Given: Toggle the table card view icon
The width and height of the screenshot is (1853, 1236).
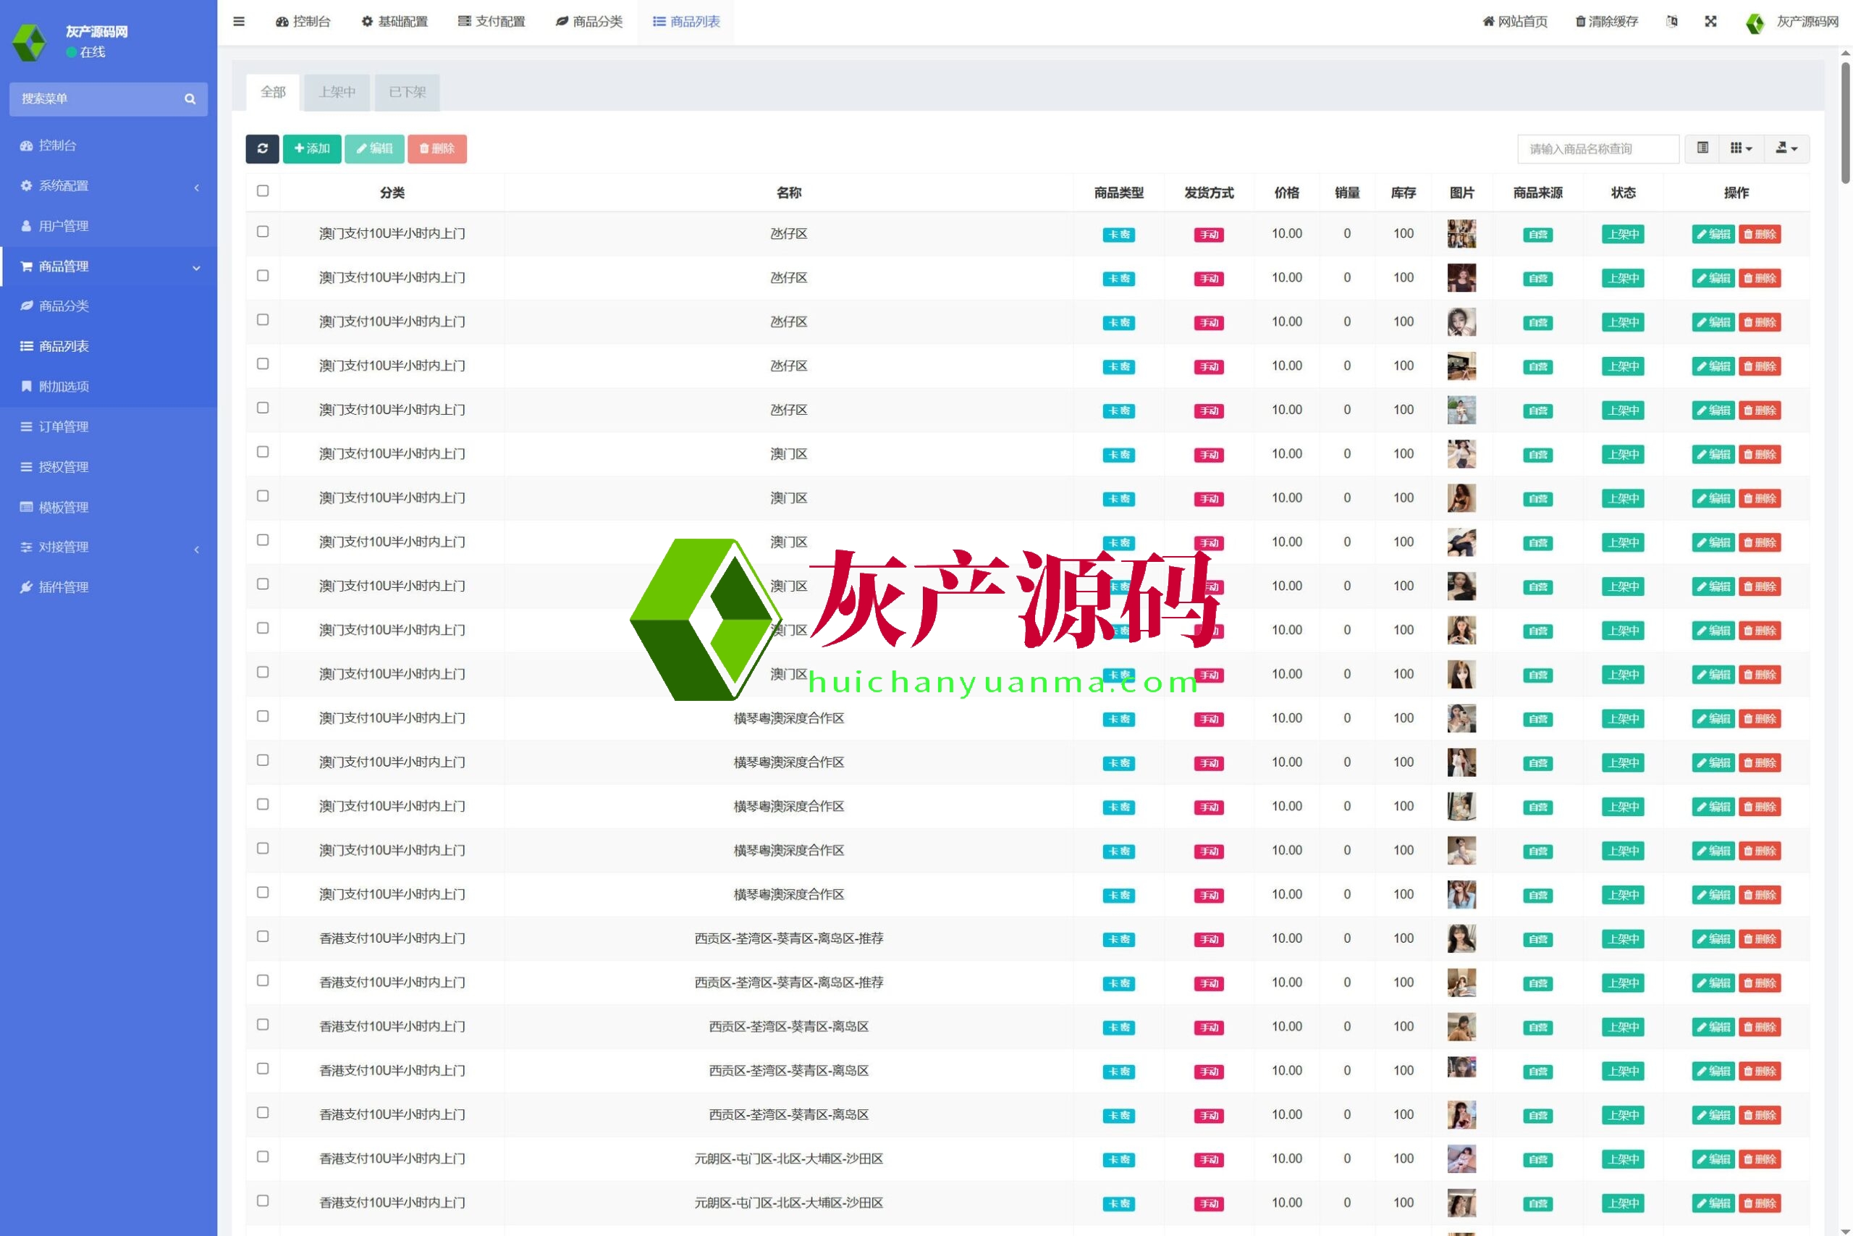Looking at the screenshot, I should click(1702, 148).
